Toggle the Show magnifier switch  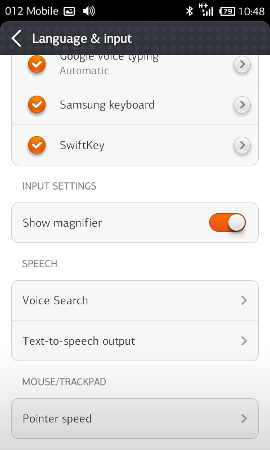228,223
